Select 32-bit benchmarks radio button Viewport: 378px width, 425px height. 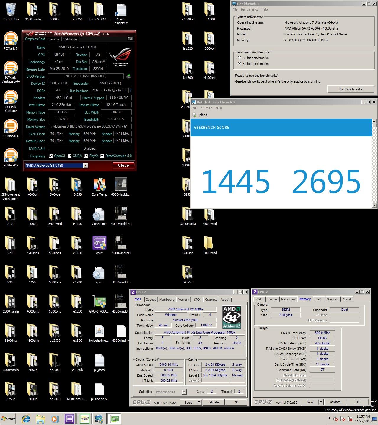(x=239, y=58)
